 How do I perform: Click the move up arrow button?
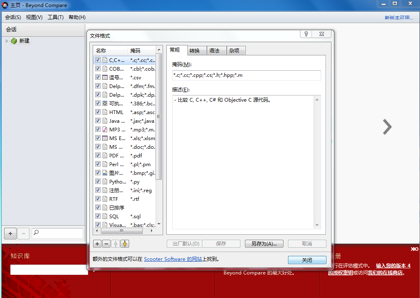(115, 244)
